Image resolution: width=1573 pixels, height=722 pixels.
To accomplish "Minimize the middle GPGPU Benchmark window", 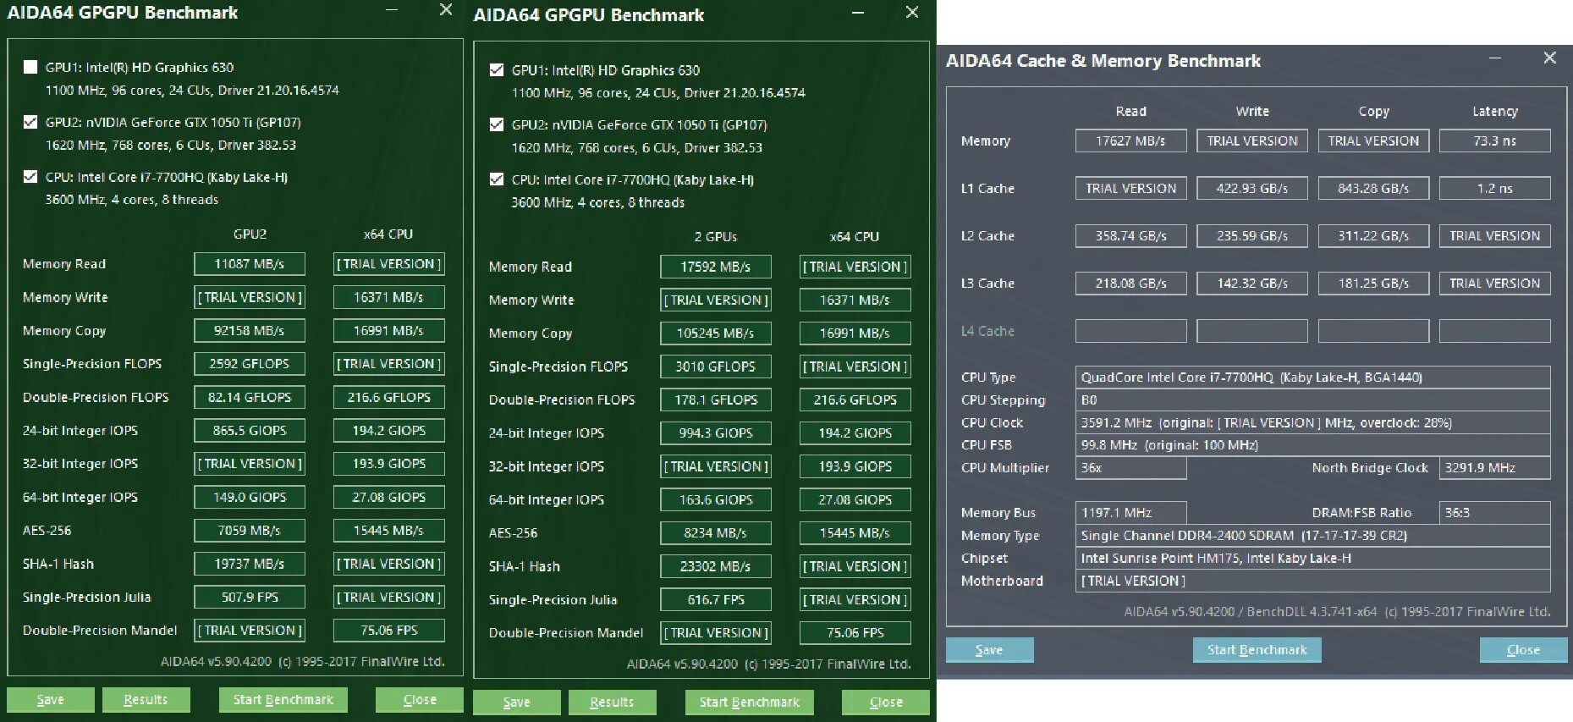I will point(858,13).
